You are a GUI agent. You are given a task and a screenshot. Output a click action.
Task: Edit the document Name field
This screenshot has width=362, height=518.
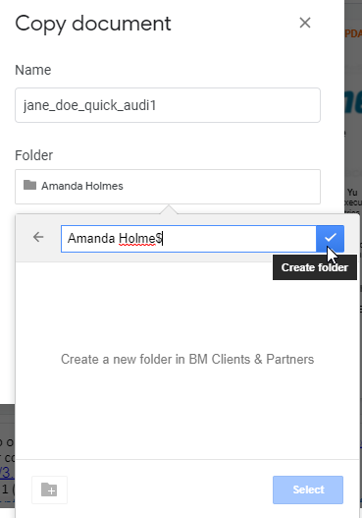pyautogui.click(x=168, y=105)
